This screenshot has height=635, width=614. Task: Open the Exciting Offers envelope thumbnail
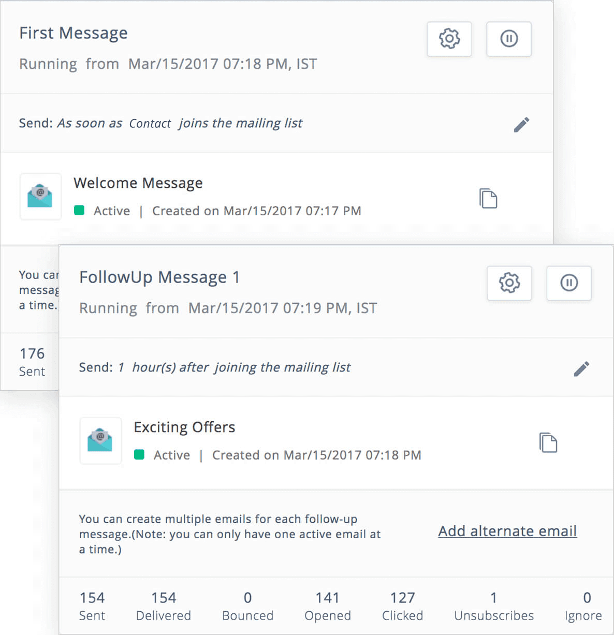pos(100,441)
